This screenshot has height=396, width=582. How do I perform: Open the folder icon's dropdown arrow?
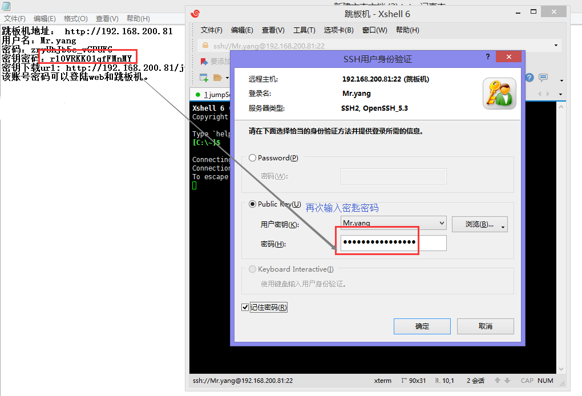tap(227, 78)
